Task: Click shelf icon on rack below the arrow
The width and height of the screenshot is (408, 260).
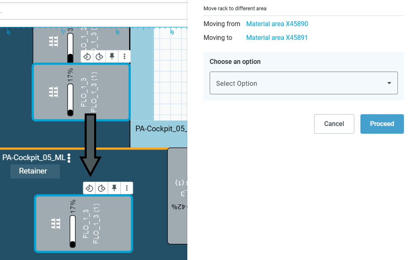Action: click(56, 223)
